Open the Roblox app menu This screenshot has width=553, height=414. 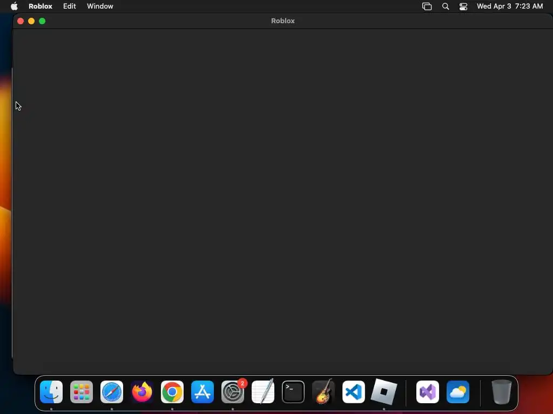click(40, 6)
